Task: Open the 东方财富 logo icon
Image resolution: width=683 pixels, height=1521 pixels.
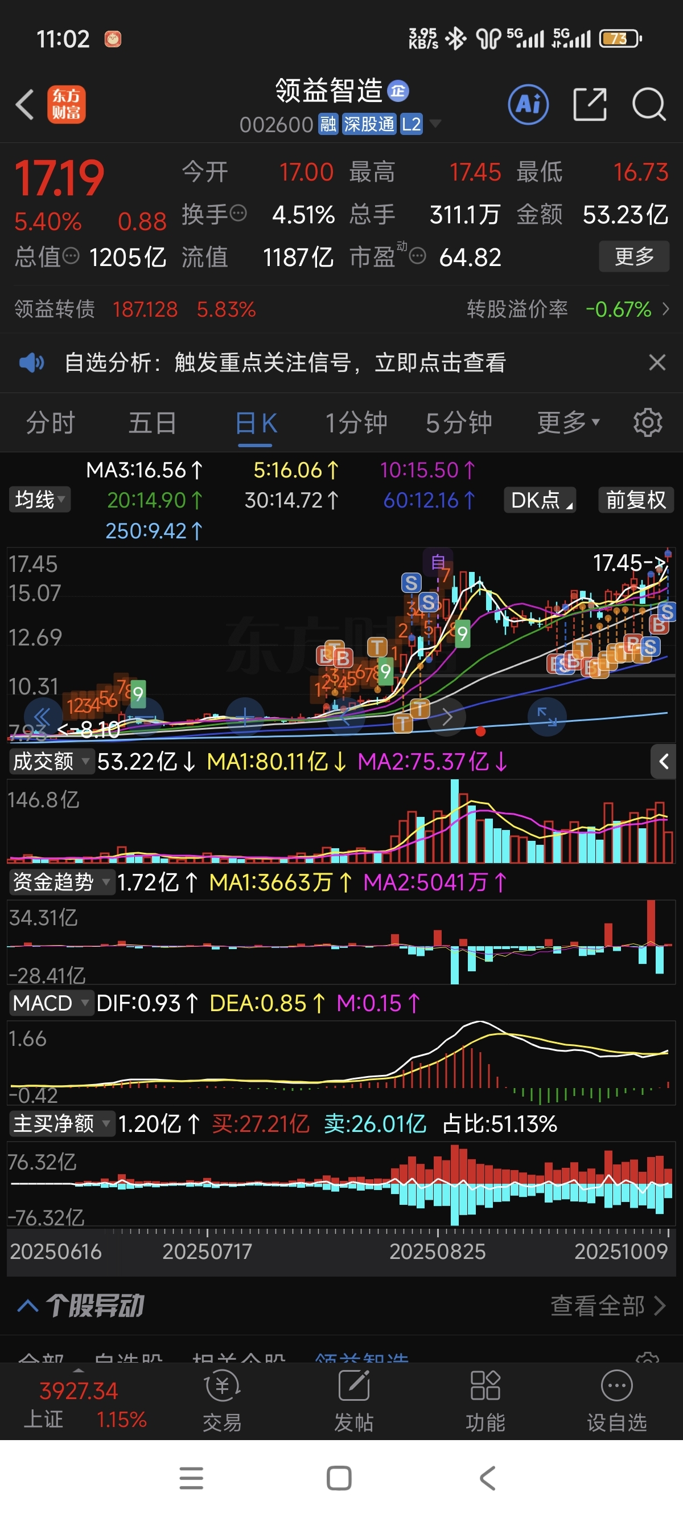Action: [x=66, y=104]
